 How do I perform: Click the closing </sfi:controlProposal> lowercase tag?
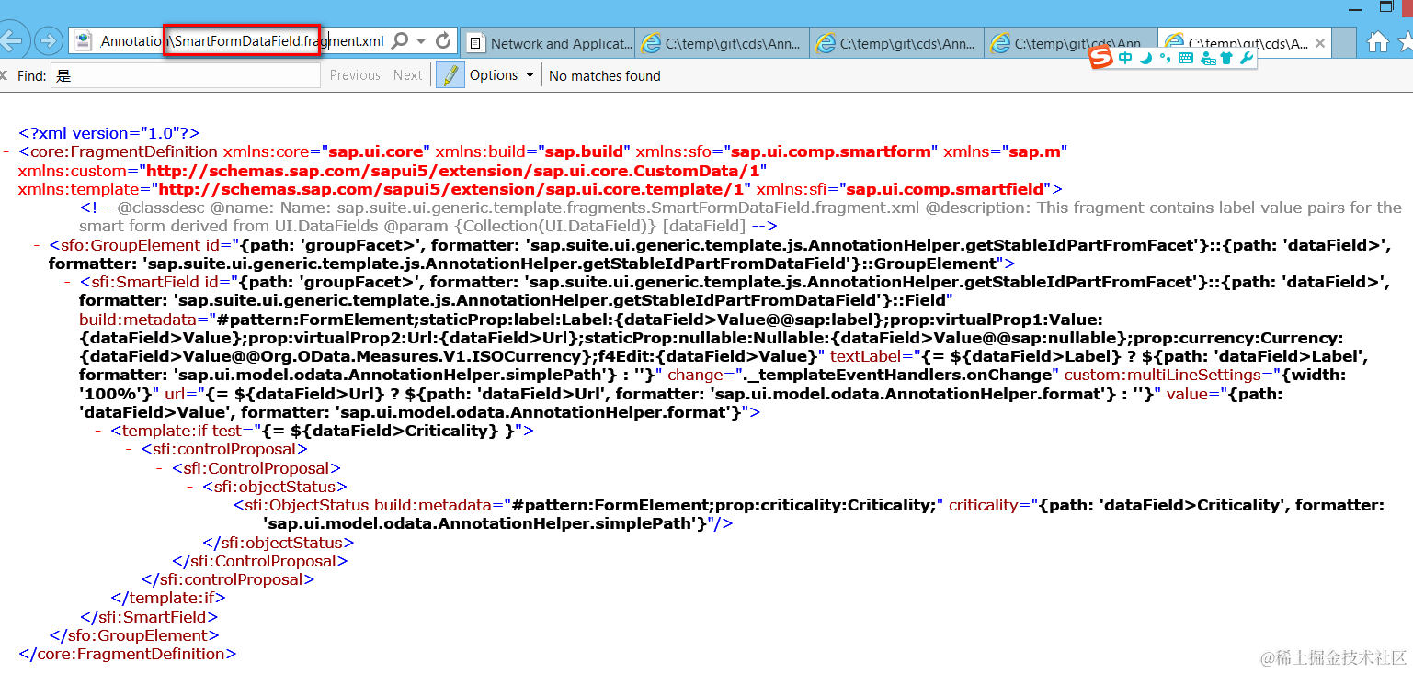(x=228, y=579)
